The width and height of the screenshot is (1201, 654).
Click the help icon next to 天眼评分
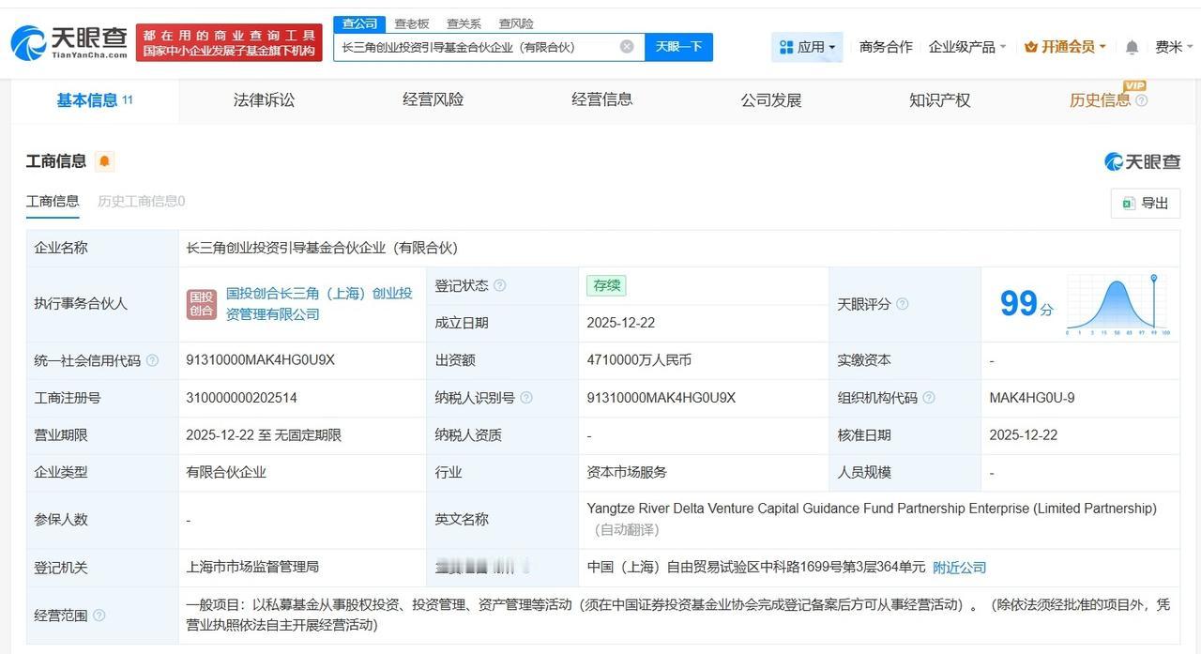903,304
